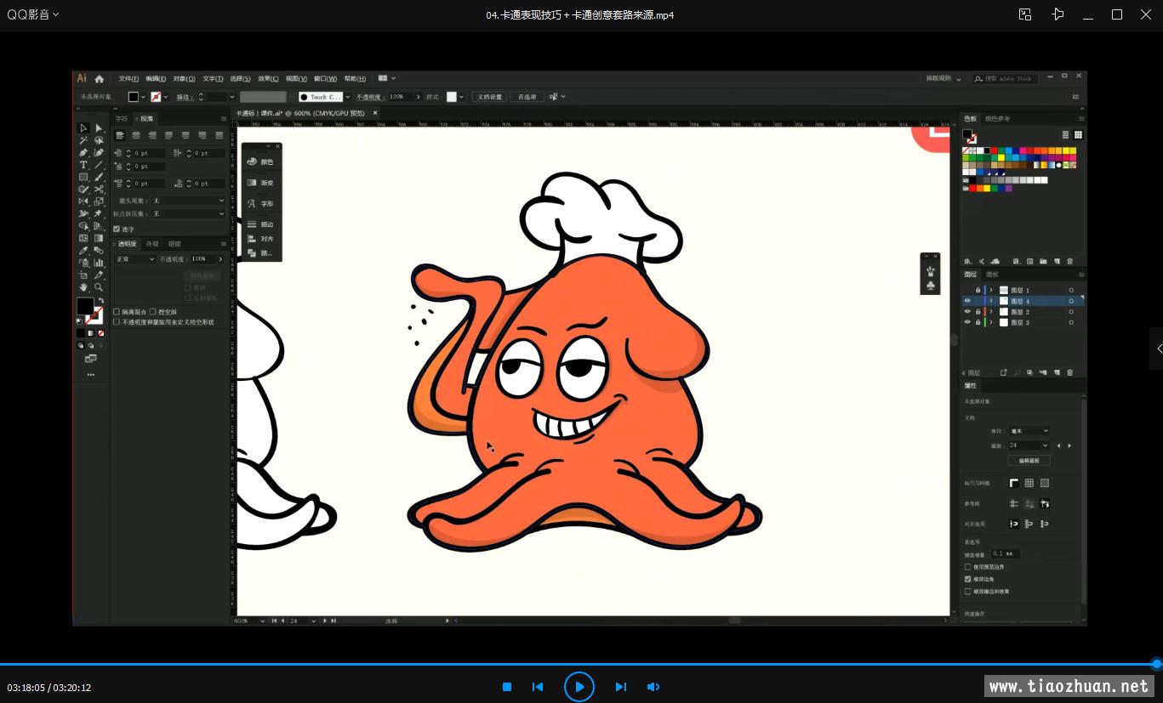Enable 隔离混合 checkbox
Viewport: 1163px width, 703px height.
point(117,312)
